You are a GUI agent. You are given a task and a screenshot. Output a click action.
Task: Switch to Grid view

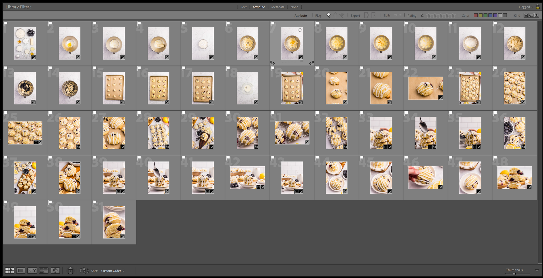pyautogui.click(x=9, y=270)
